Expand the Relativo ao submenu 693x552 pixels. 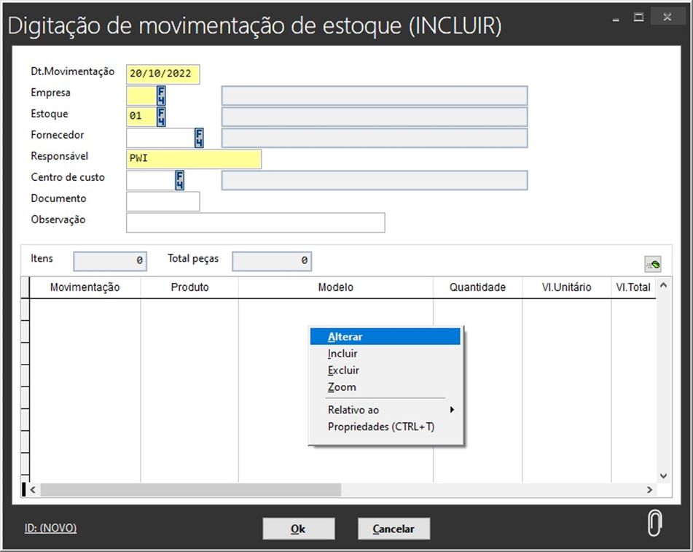pyautogui.click(x=385, y=410)
